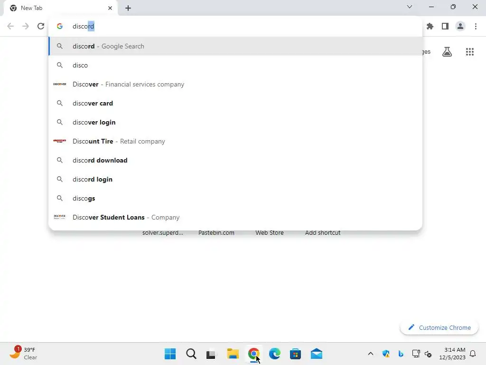
Task: Select "Discount Tire - Retail company" suggestion
Action: click(x=235, y=141)
